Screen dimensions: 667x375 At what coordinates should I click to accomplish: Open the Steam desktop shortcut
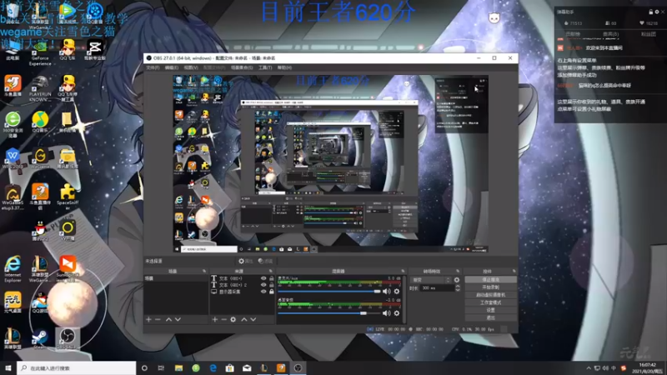click(39, 339)
